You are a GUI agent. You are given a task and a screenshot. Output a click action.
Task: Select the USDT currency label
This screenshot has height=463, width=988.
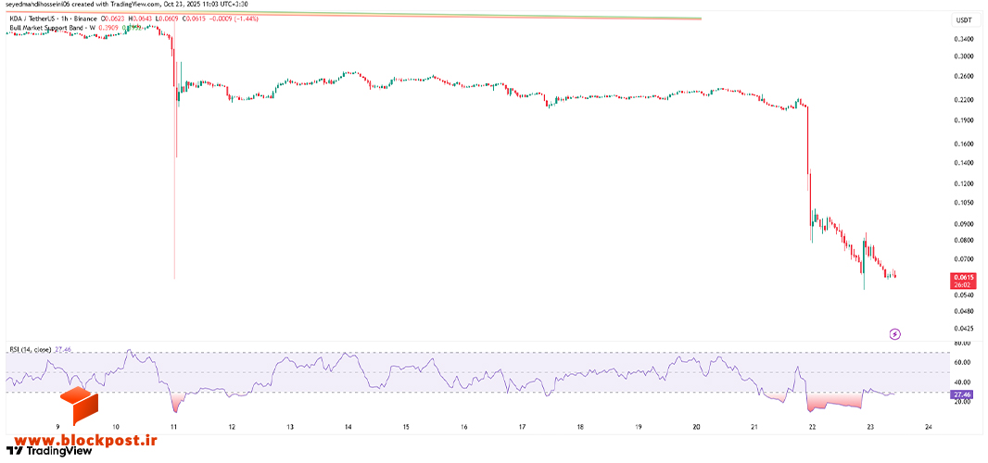coord(964,20)
